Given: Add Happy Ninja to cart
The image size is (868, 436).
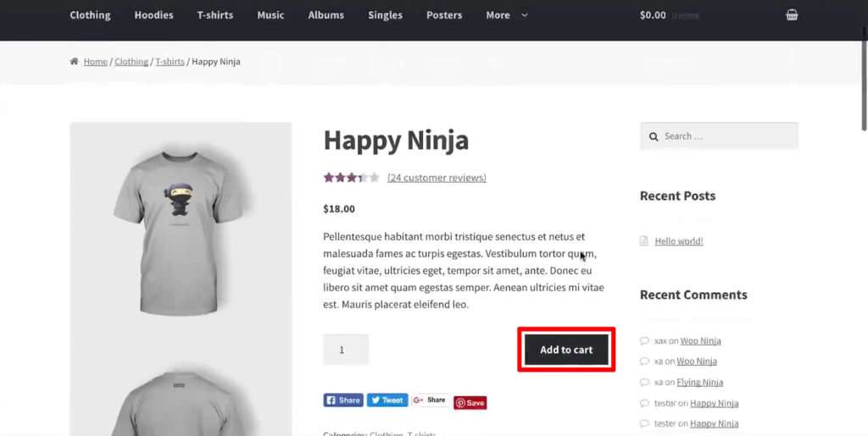Looking at the screenshot, I should point(566,350).
